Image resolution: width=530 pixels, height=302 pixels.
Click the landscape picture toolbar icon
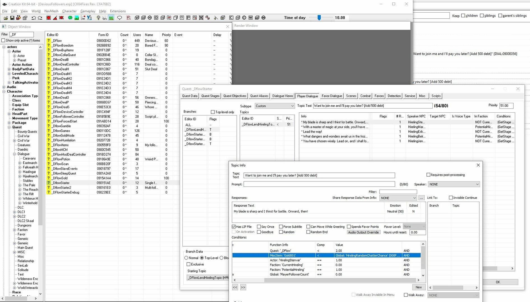pos(77,18)
